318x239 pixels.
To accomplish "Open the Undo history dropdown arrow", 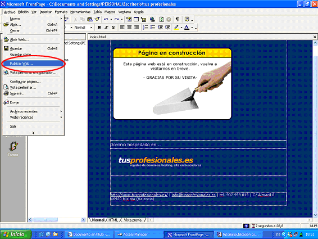I will tap(111, 20).
